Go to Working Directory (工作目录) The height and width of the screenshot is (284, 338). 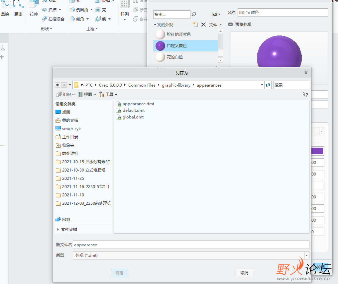click(67, 137)
